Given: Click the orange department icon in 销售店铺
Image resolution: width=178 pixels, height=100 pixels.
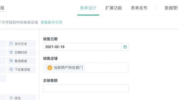Looking at the screenshot, I should tap(50, 68).
